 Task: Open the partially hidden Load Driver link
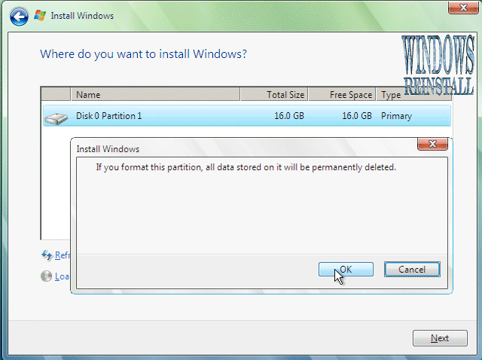click(62, 276)
